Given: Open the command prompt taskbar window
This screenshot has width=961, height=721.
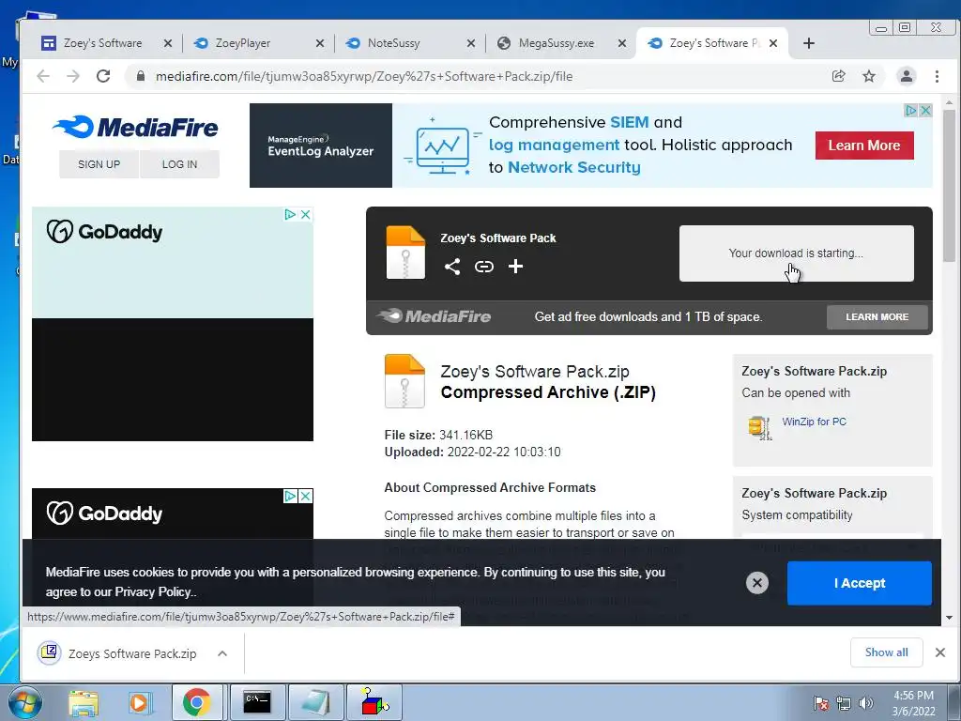Looking at the screenshot, I should [x=257, y=702].
